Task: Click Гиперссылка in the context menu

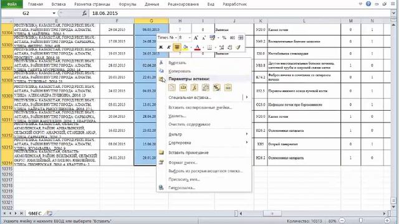Action: coord(181,188)
